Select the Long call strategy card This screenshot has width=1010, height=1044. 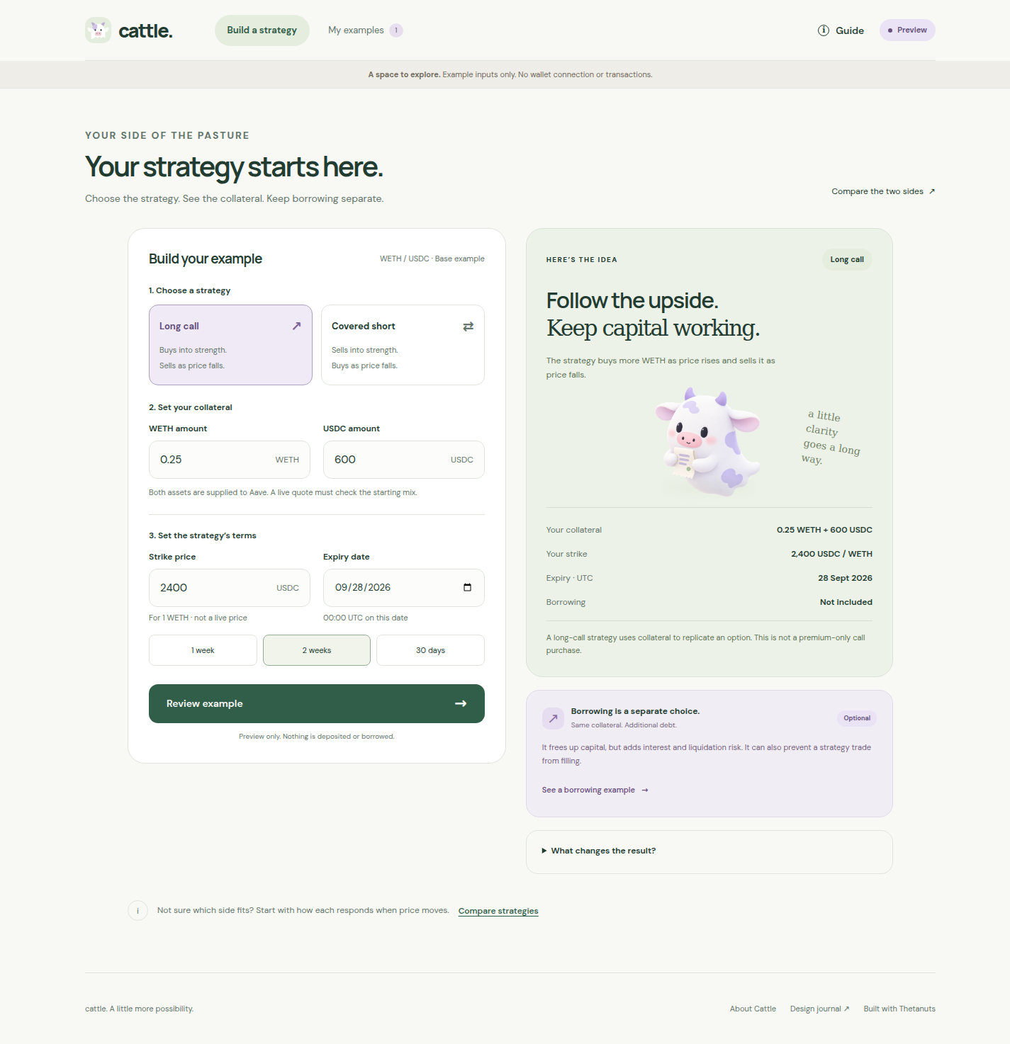tap(230, 345)
